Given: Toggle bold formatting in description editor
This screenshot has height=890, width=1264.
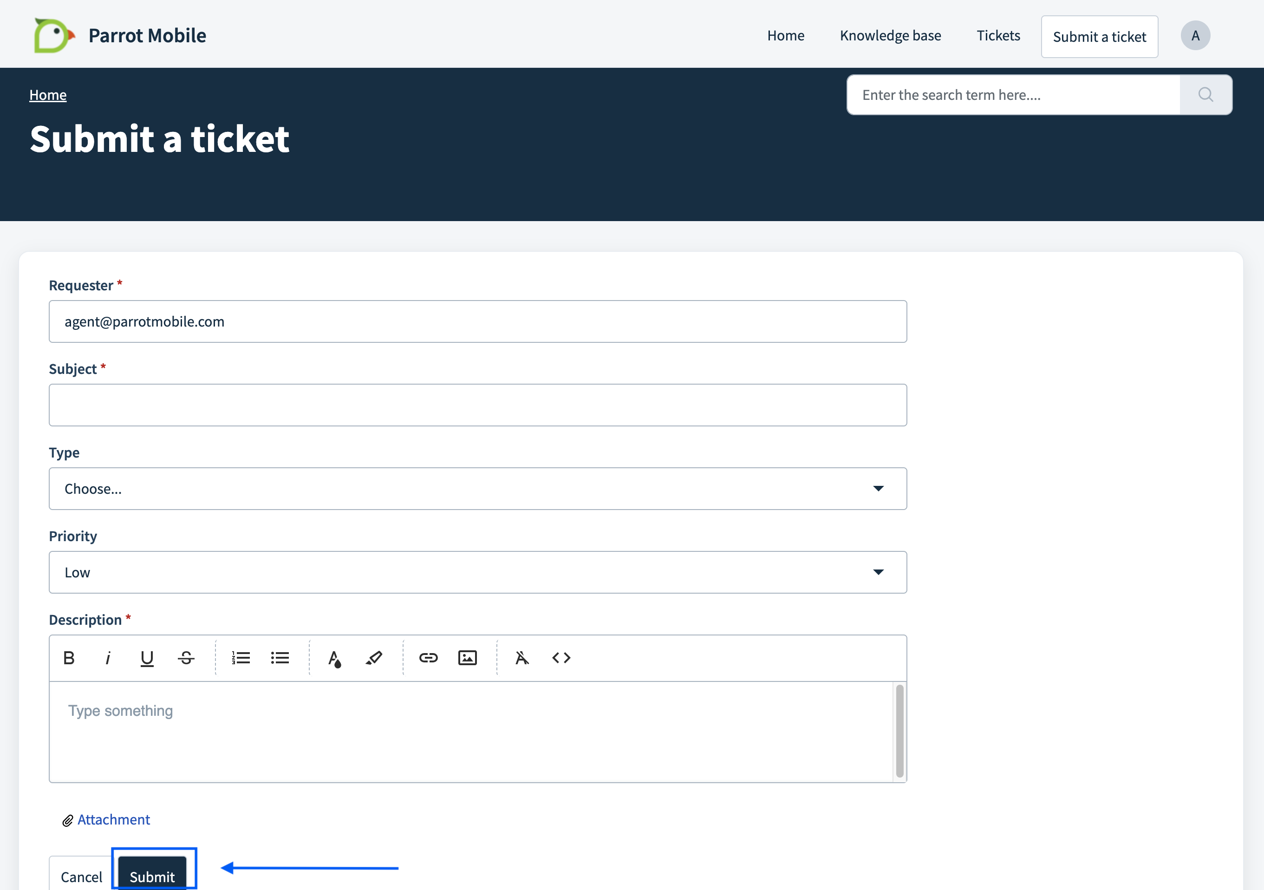Looking at the screenshot, I should click(x=69, y=658).
